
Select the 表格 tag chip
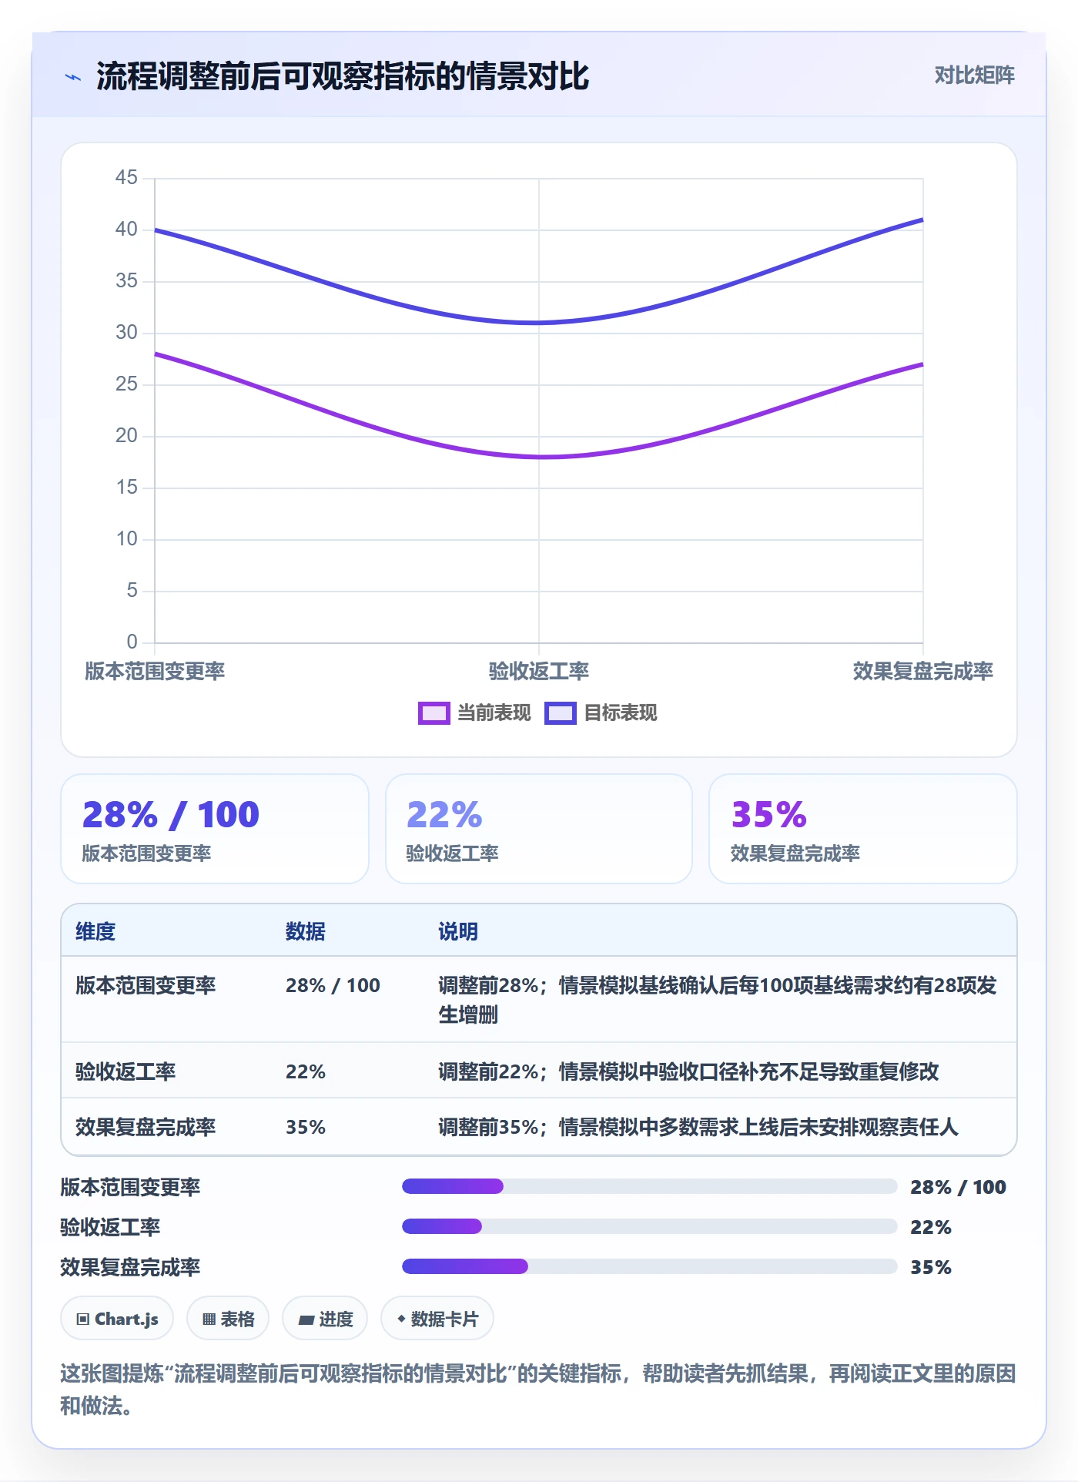tap(228, 1319)
